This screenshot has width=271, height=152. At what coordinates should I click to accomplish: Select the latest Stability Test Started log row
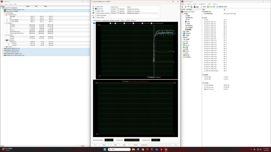(x=134, y=13)
